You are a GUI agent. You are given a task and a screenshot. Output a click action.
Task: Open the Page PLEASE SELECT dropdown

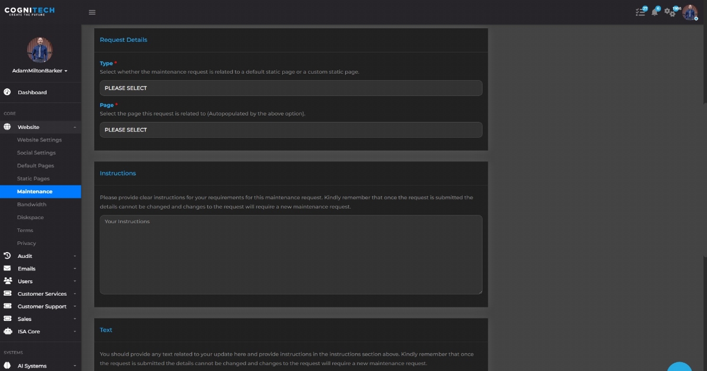pos(290,130)
